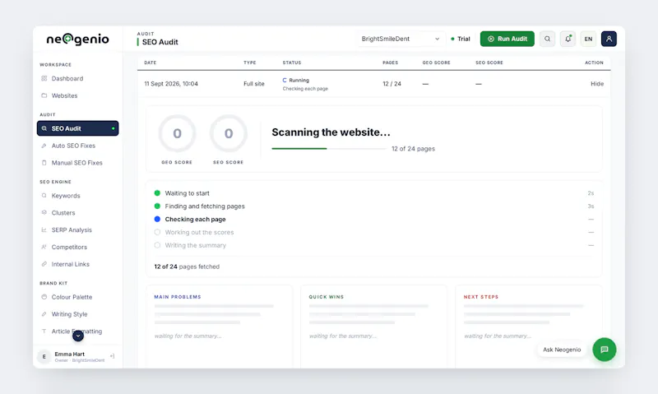Click the Internal Links chain icon

(x=44, y=264)
